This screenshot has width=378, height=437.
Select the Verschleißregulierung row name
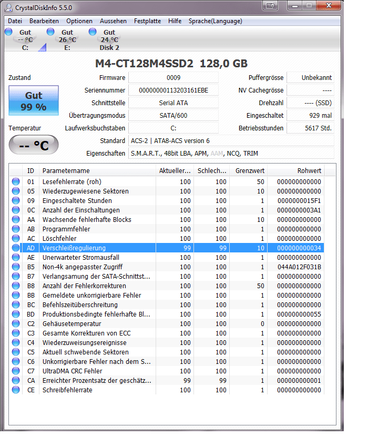(x=74, y=248)
